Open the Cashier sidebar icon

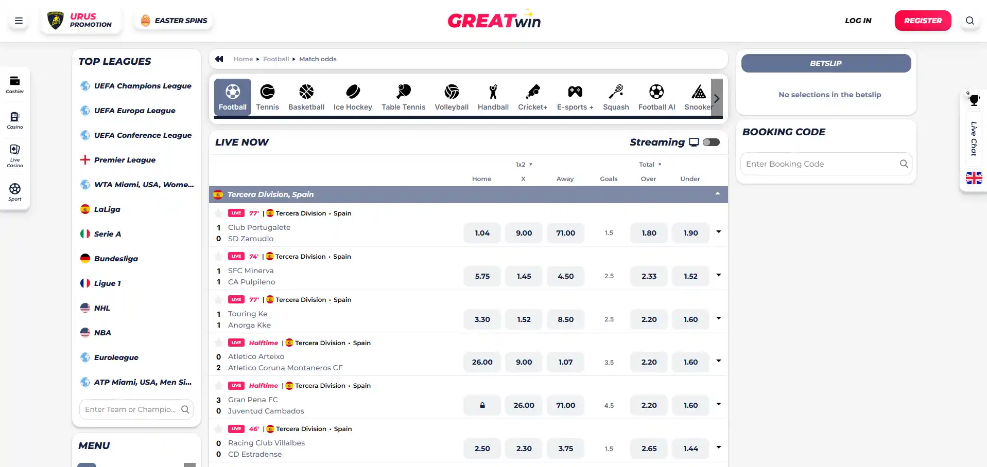click(x=15, y=85)
